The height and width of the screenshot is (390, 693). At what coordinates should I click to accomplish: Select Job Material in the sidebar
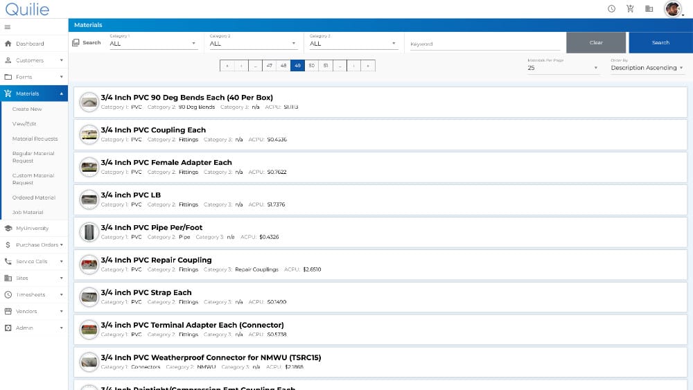pyautogui.click(x=28, y=213)
